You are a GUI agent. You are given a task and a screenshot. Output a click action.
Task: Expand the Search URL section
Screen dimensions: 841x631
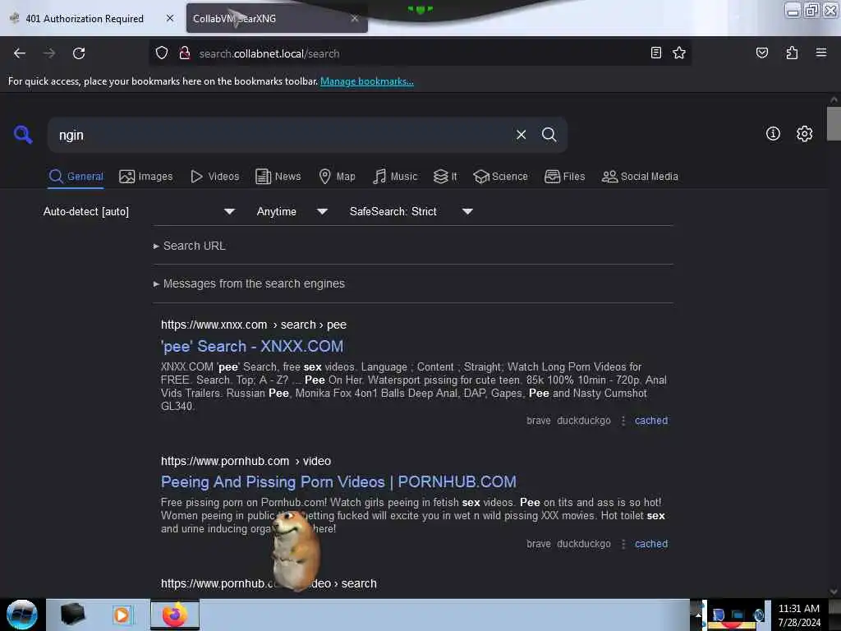[190, 246]
